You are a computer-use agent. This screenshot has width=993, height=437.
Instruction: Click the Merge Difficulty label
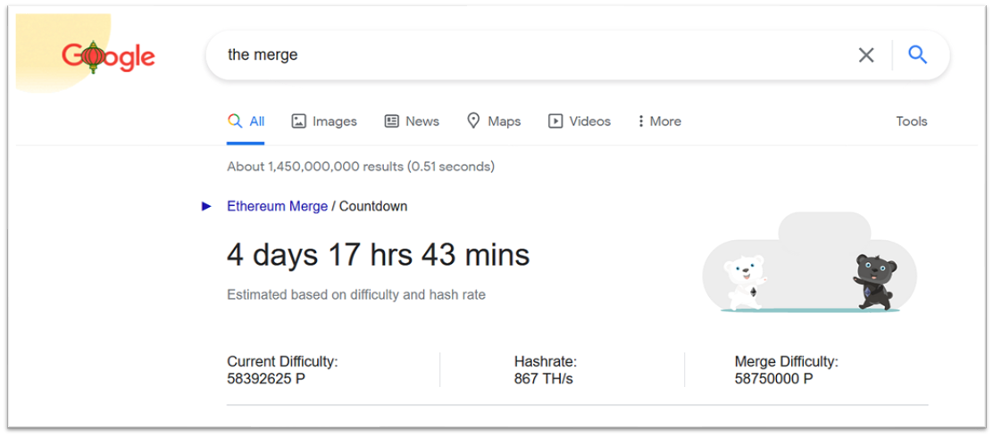(x=786, y=362)
